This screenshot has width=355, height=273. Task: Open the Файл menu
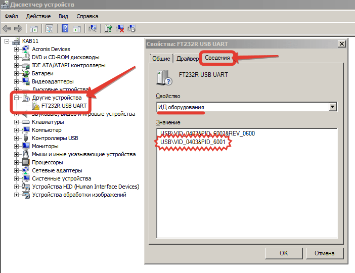[x=11, y=16]
